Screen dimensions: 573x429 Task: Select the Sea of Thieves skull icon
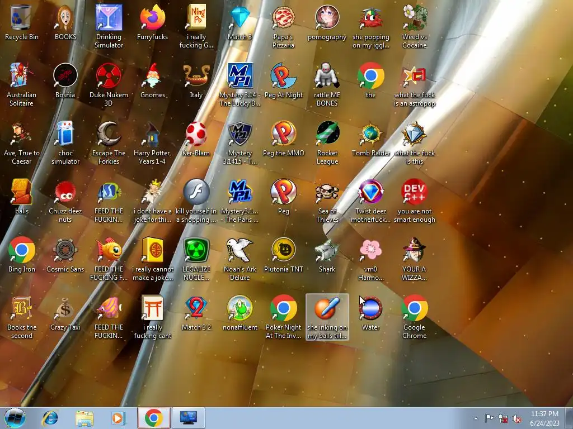[327, 192]
